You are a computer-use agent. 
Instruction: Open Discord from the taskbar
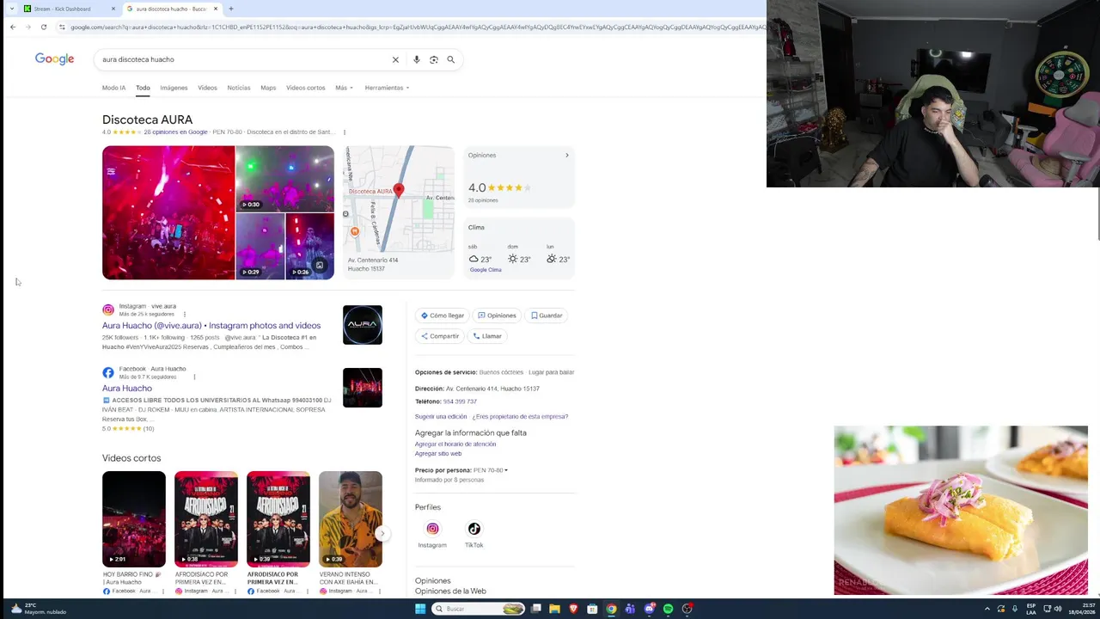(x=649, y=609)
